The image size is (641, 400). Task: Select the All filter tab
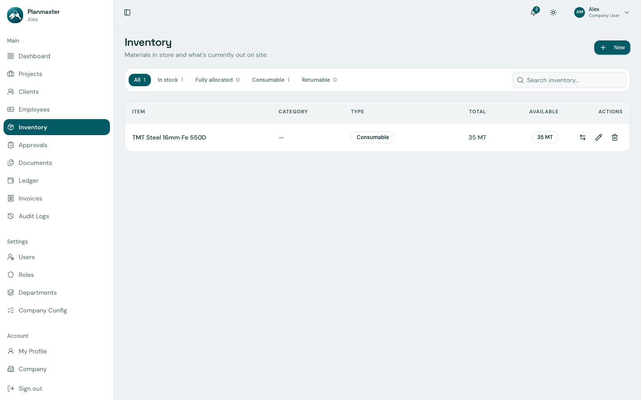(x=140, y=80)
